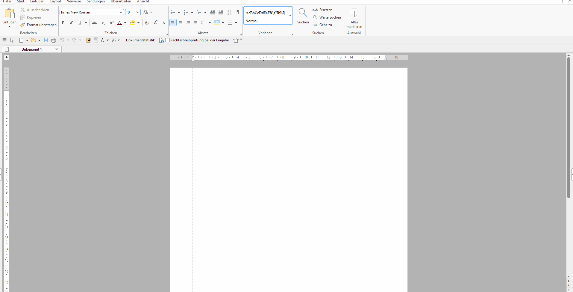
Task: Open the Einfügen ribbon tab
Action: tap(37, 1)
